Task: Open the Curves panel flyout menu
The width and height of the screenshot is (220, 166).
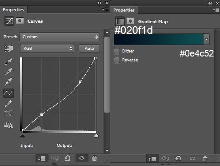Action: pyautogui.click(x=105, y=10)
